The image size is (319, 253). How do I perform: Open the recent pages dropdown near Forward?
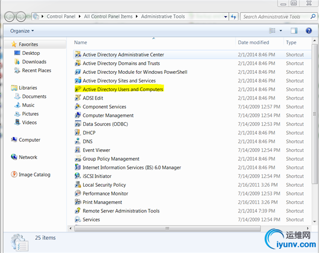28,17
